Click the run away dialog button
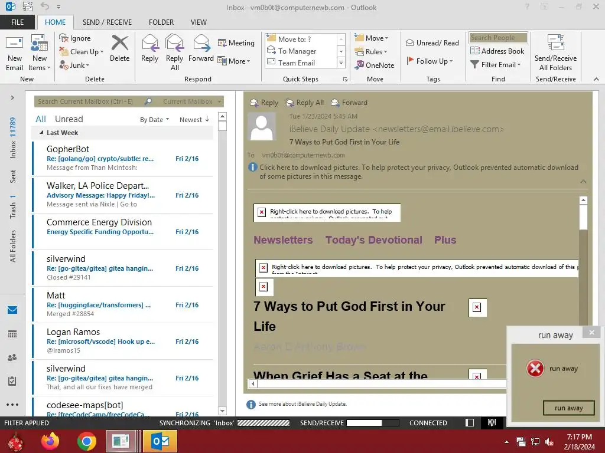605x453 pixels. [x=568, y=408]
